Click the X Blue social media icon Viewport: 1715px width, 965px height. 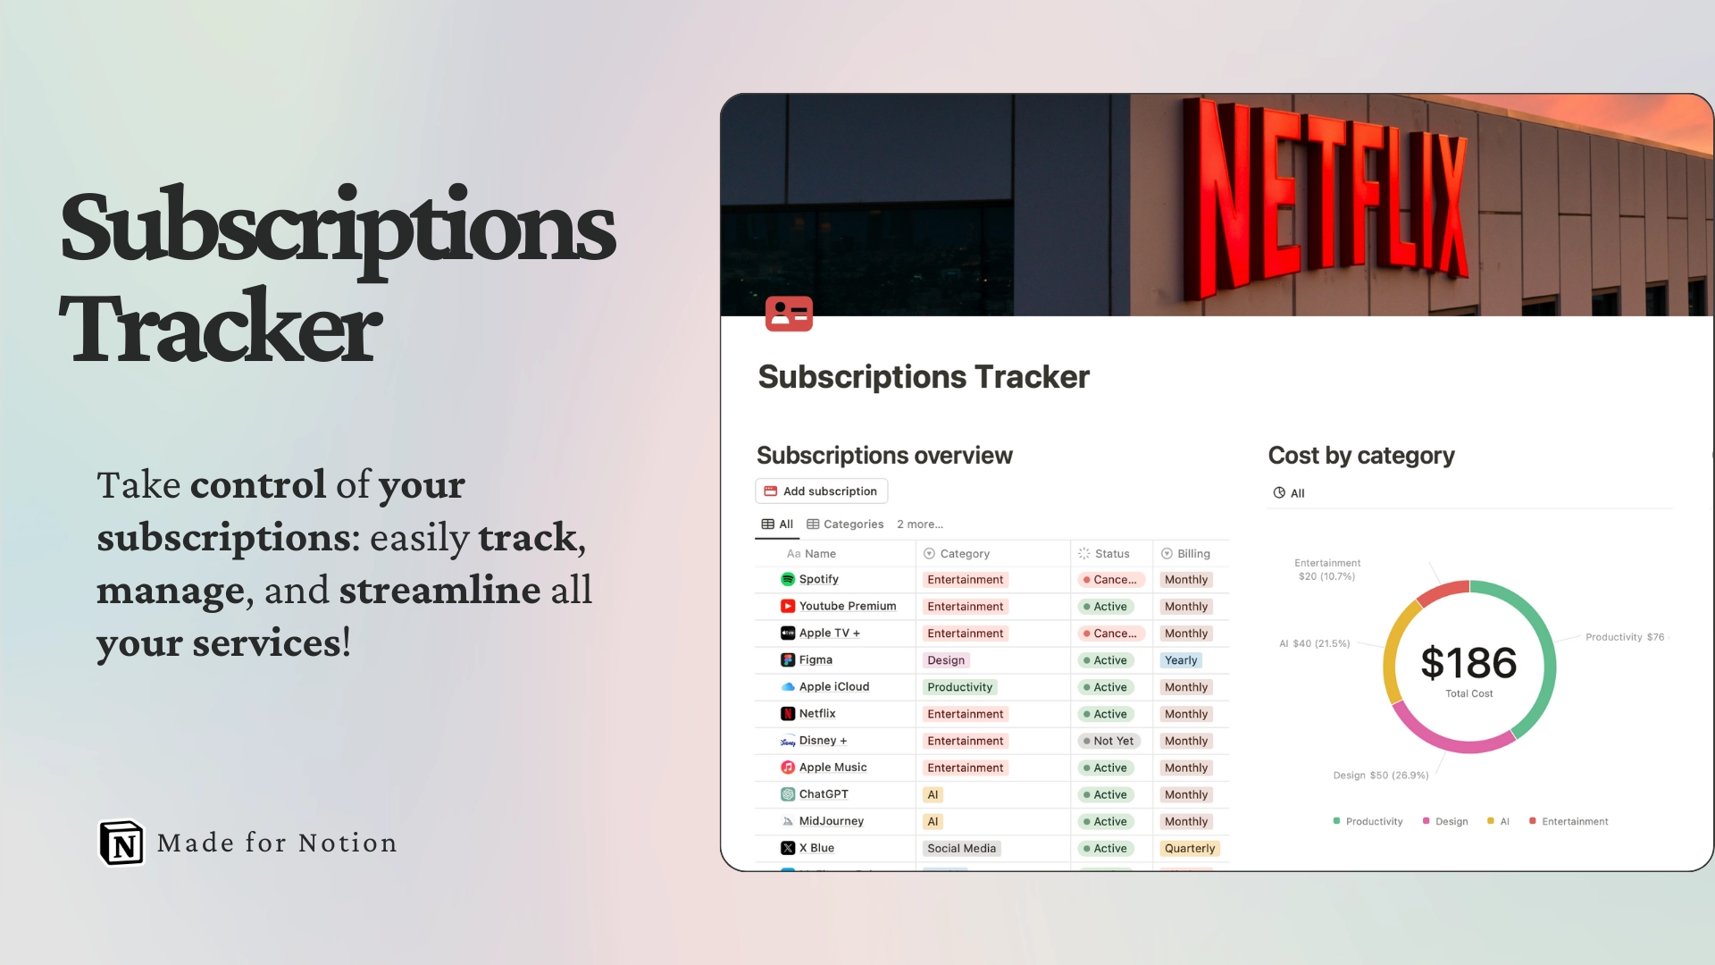(786, 847)
